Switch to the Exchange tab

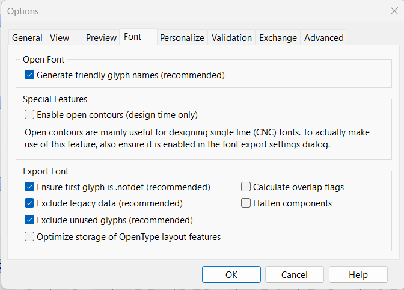278,37
